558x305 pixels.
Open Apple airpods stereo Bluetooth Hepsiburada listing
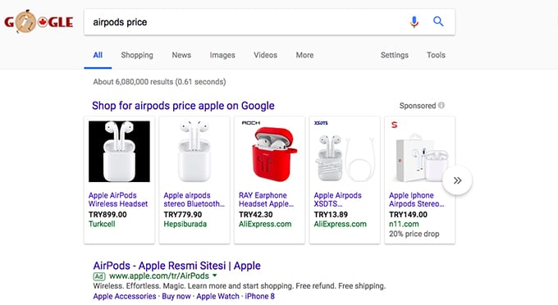(x=194, y=199)
